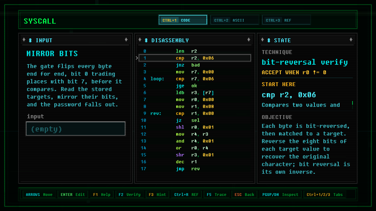Click the 'bit-reversal verify' technique text
The height and width of the screenshot is (211, 376).
305,62
